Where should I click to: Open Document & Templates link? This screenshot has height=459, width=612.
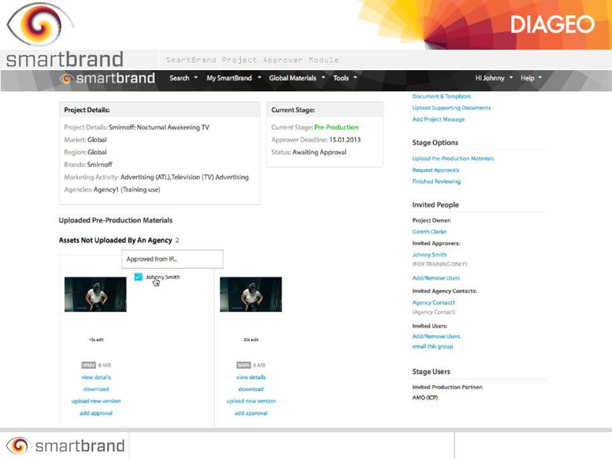click(441, 96)
